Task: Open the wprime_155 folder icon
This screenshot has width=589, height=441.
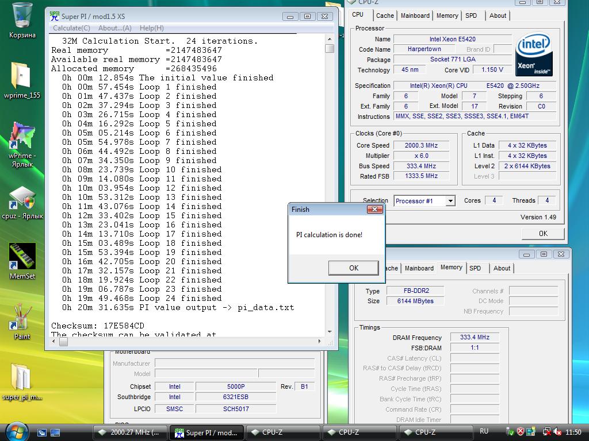Action: [x=22, y=80]
